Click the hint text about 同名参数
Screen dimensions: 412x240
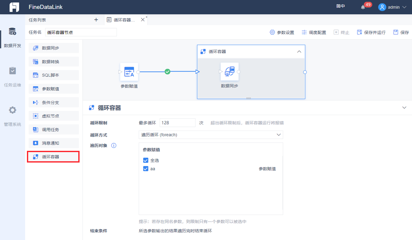tap(193, 222)
